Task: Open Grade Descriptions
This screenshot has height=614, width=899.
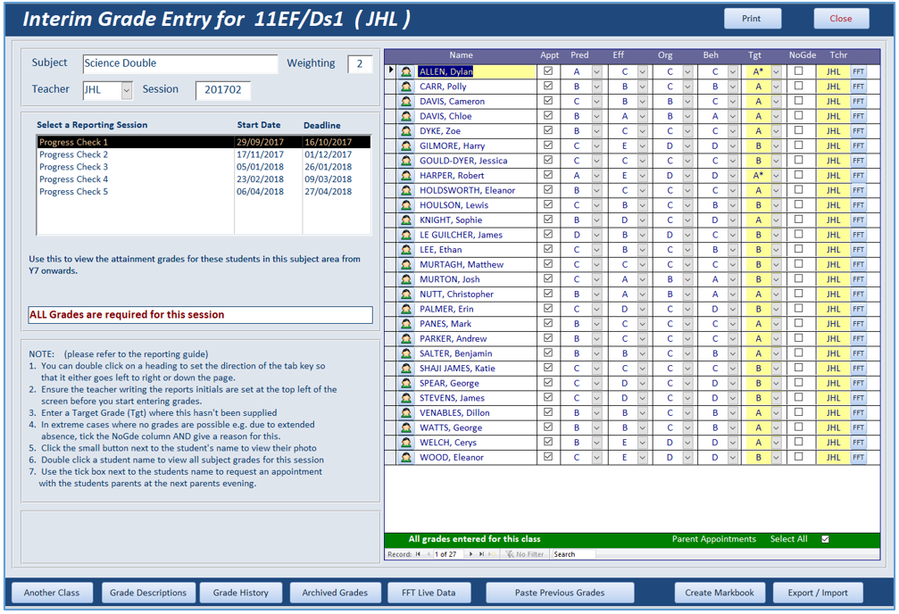Action: point(148,593)
